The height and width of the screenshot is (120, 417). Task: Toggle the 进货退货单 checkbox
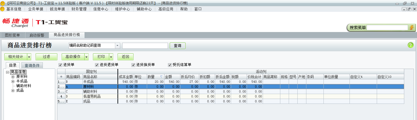pos(97,65)
